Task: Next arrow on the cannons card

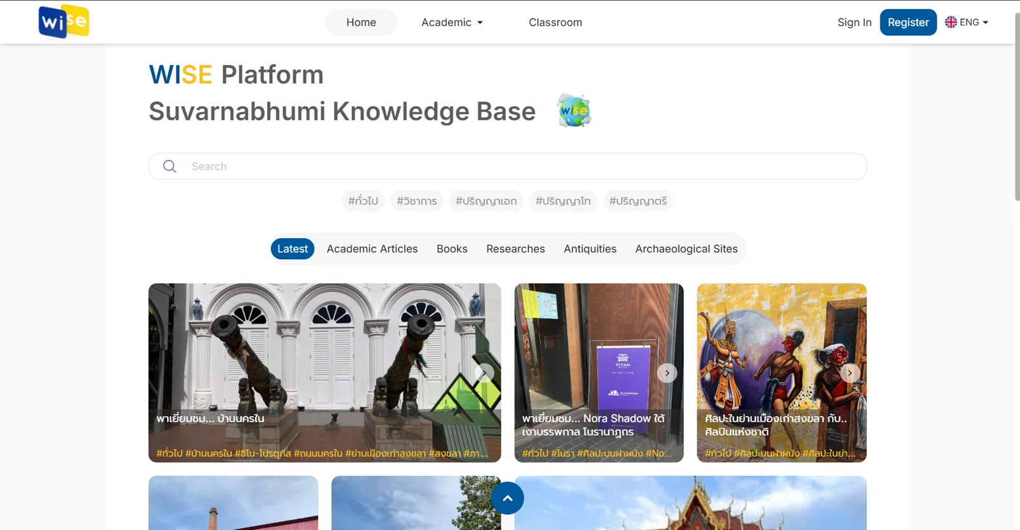Action: point(484,373)
